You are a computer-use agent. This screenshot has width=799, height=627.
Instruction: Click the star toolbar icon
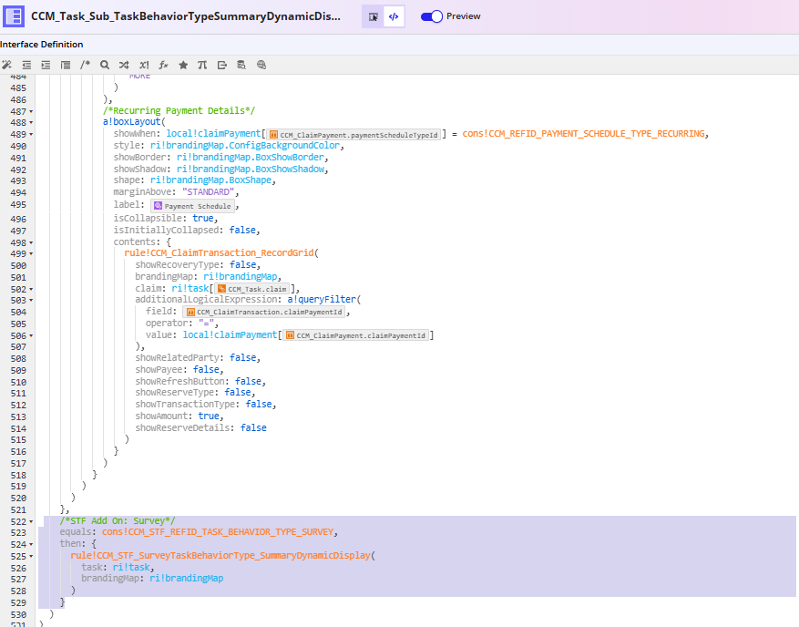(183, 65)
